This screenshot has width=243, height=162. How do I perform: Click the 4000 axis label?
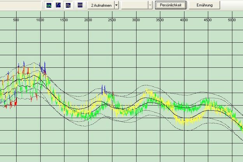click(184, 20)
